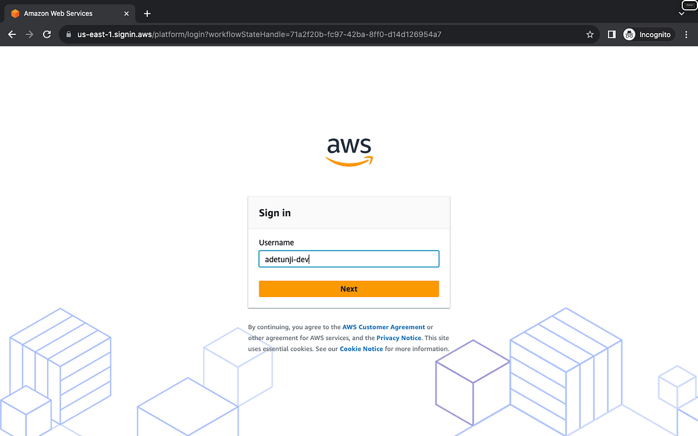The image size is (698, 436).
Task: Click the padlock site security icon
Action: [x=68, y=34]
